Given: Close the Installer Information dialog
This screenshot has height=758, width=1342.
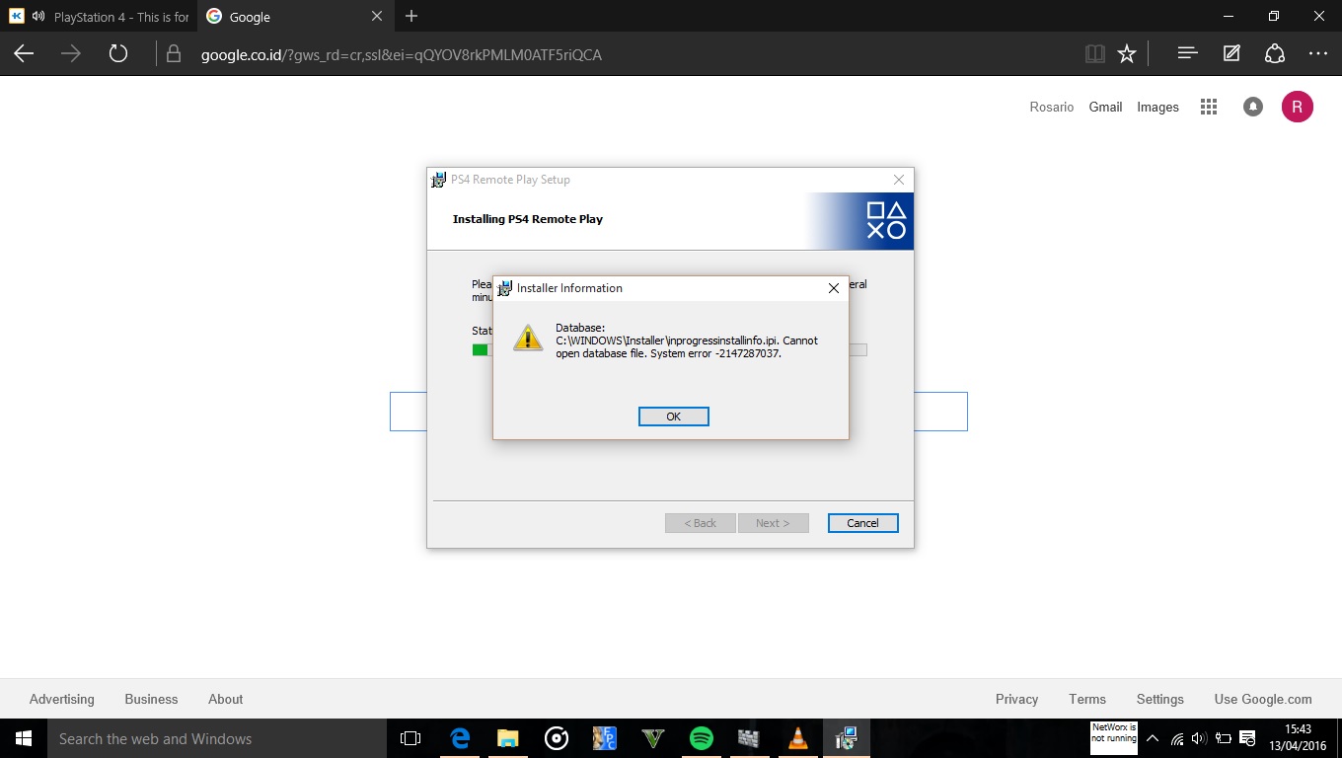Looking at the screenshot, I should tap(833, 288).
